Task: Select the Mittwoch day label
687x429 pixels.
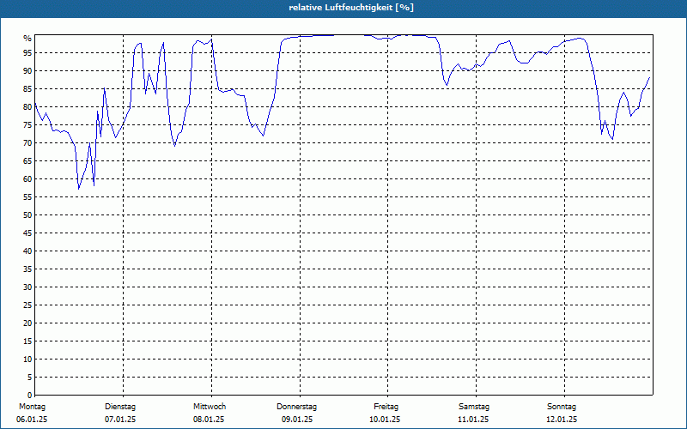Action: [x=210, y=407]
